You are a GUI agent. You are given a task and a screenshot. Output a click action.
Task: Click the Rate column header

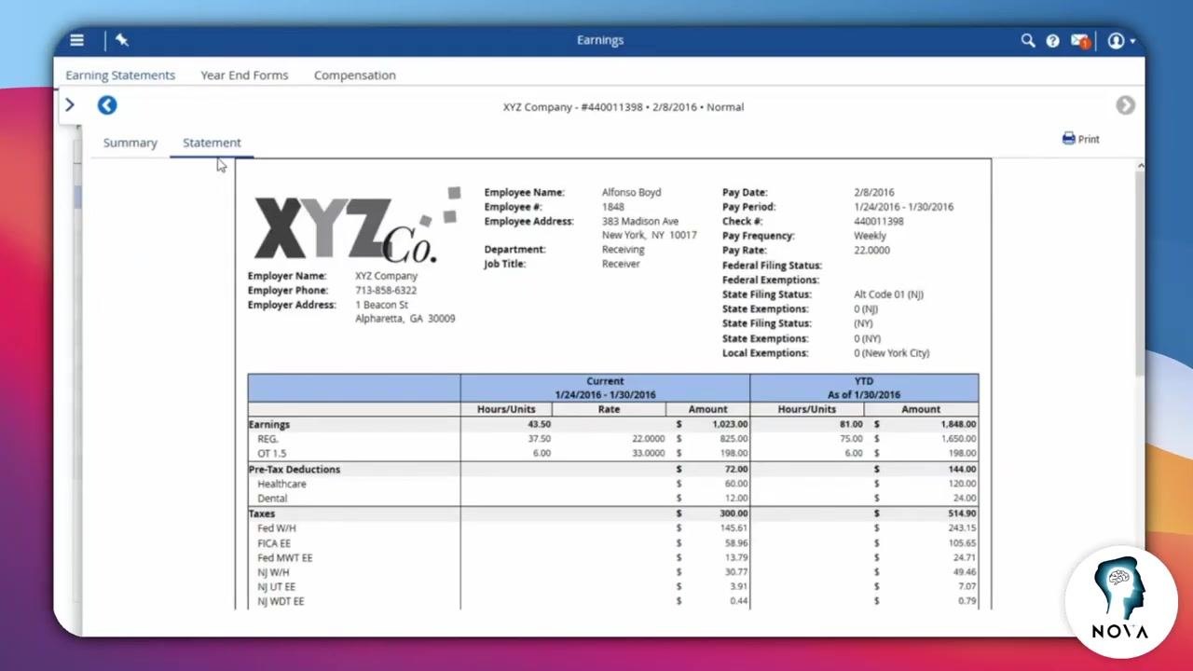pos(609,409)
